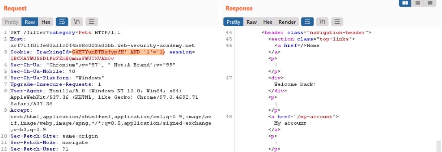Switch Response view to Pretty tab
The height and width of the screenshot is (152, 442).
tap(233, 22)
